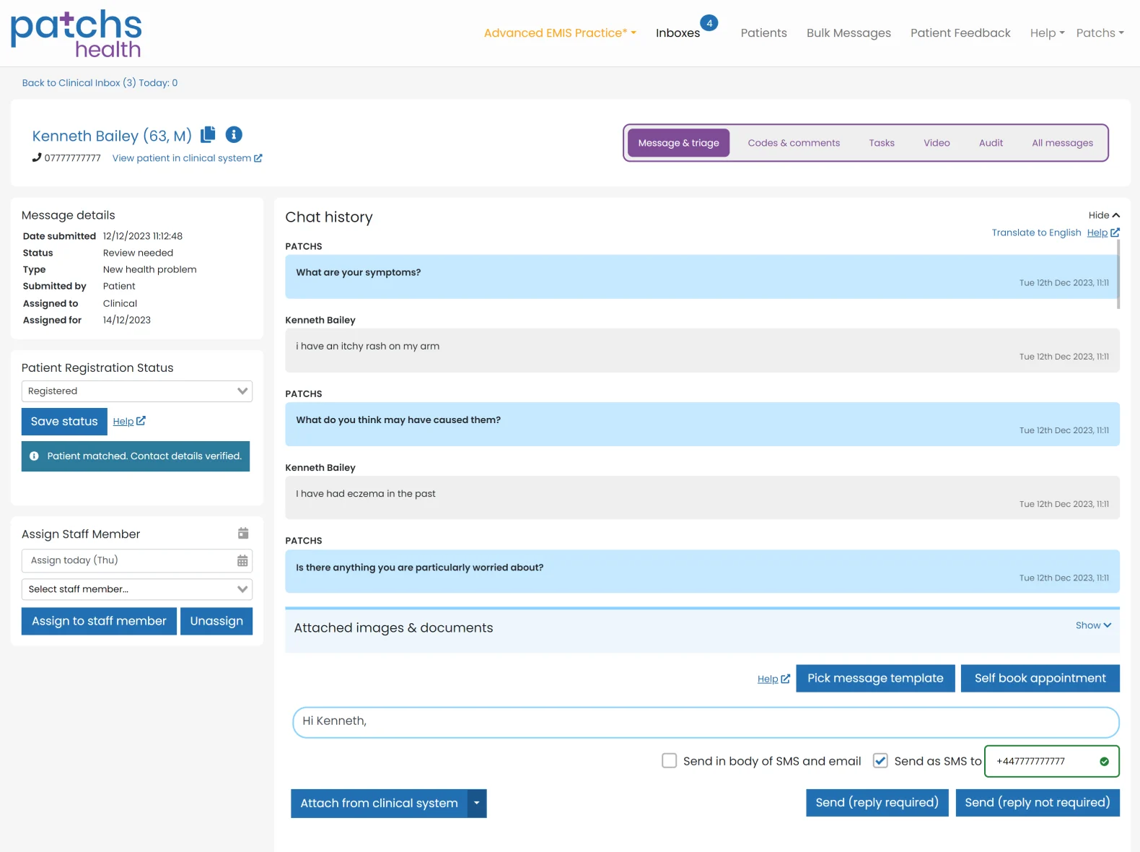Click calendar icon in Assign Staff Member header

click(243, 534)
